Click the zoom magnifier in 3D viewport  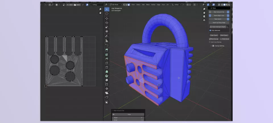coord(204,9)
